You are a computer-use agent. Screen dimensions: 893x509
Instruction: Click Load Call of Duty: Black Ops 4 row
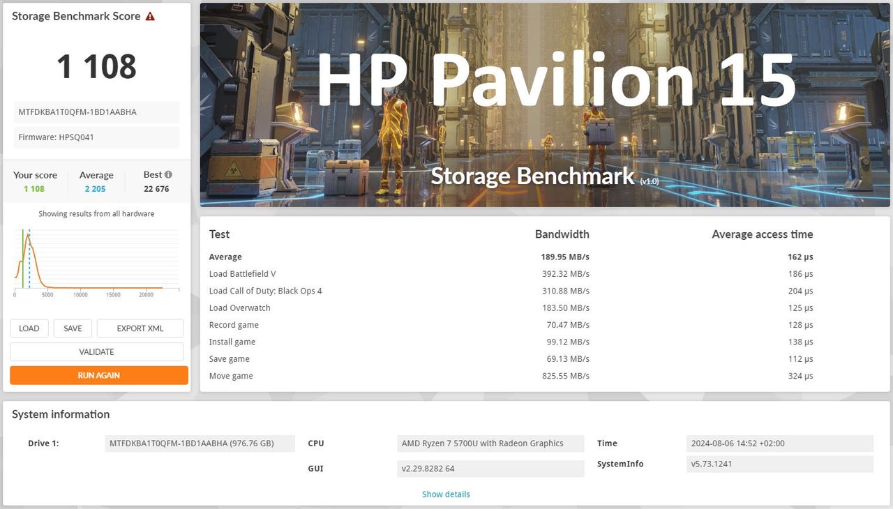click(x=265, y=291)
